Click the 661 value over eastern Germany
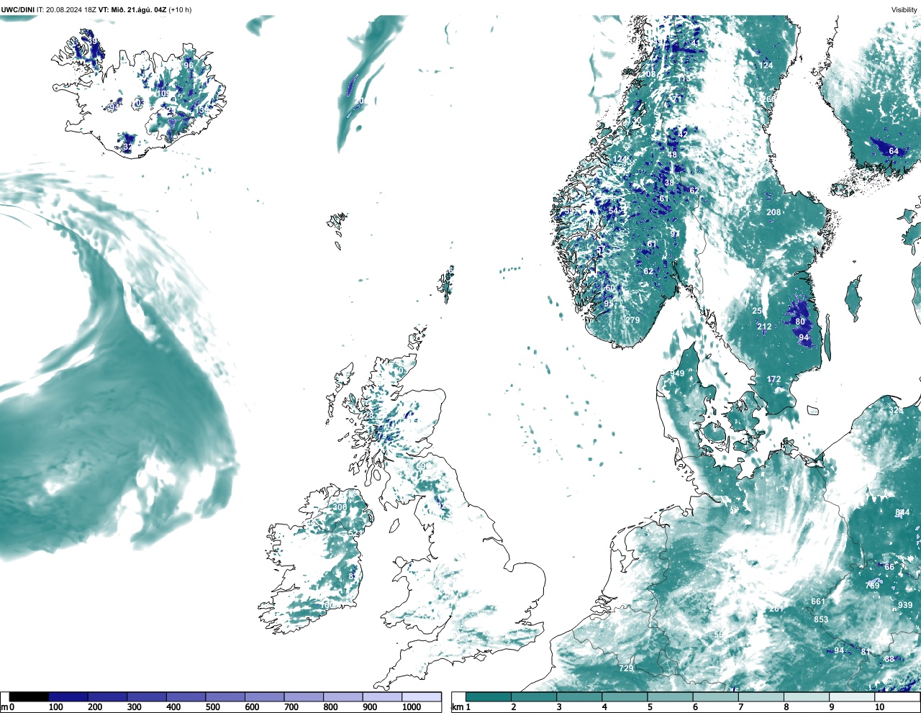921x713 pixels. coord(818,601)
